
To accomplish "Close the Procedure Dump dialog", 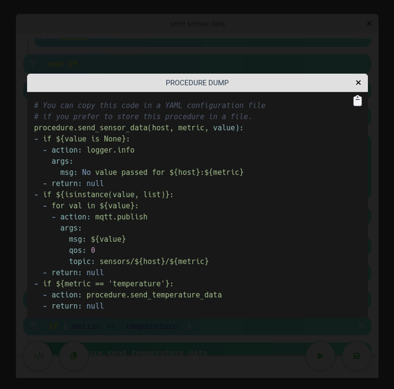I will tap(358, 83).
